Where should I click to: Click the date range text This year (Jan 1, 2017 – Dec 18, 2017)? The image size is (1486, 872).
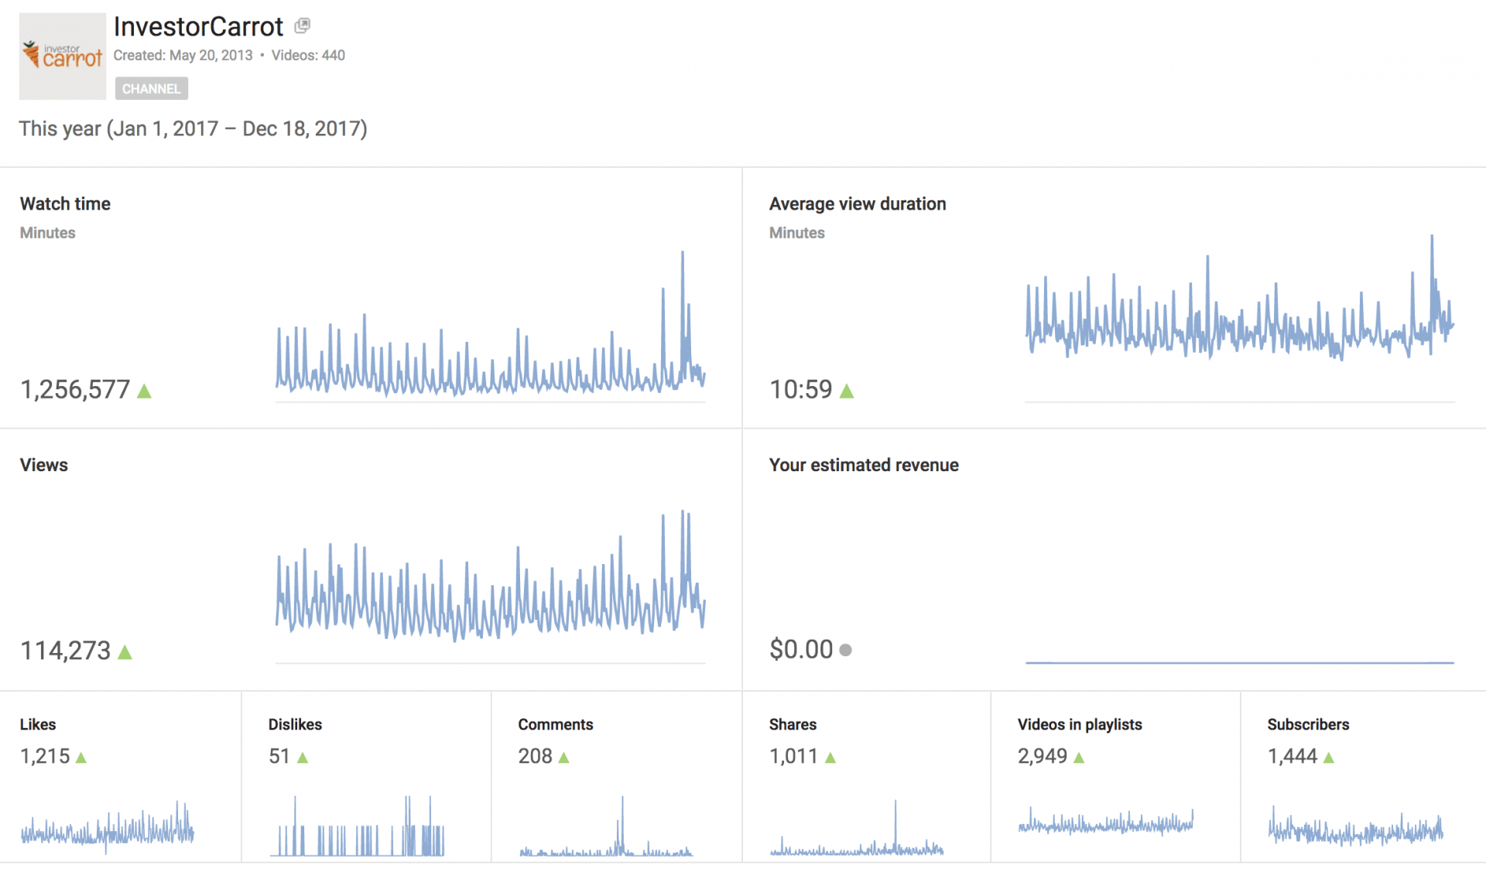tap(193, 128)
